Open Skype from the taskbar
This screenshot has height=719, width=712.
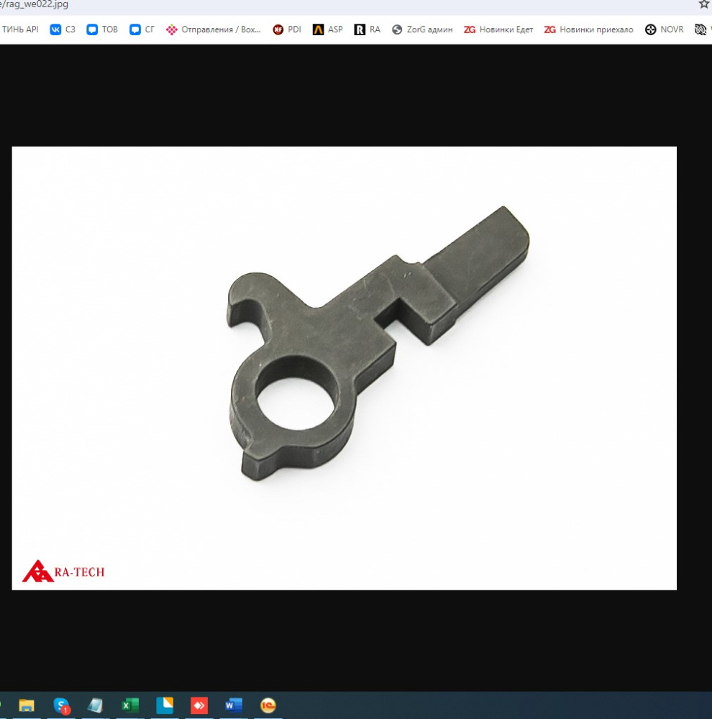coord(61,705)
